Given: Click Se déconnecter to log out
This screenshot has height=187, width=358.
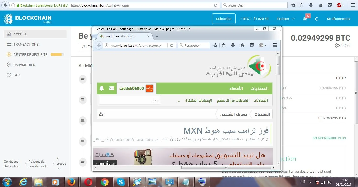Looking at the screenshot, I should pos(338,19).
